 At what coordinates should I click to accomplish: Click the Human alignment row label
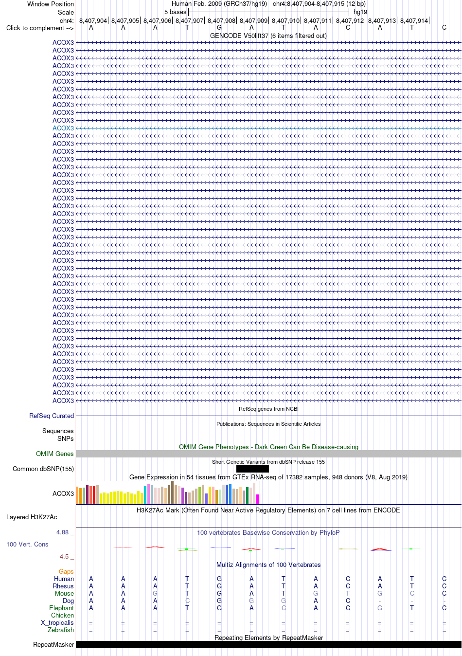coord(64,579)
